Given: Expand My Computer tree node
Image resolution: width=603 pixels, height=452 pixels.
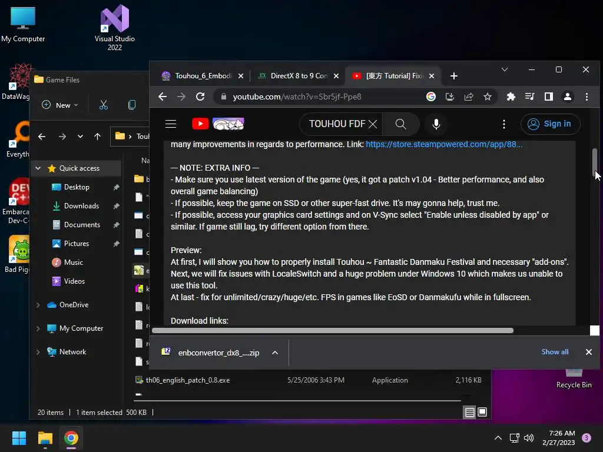Looking at the screenshot, I should point(38,328).
